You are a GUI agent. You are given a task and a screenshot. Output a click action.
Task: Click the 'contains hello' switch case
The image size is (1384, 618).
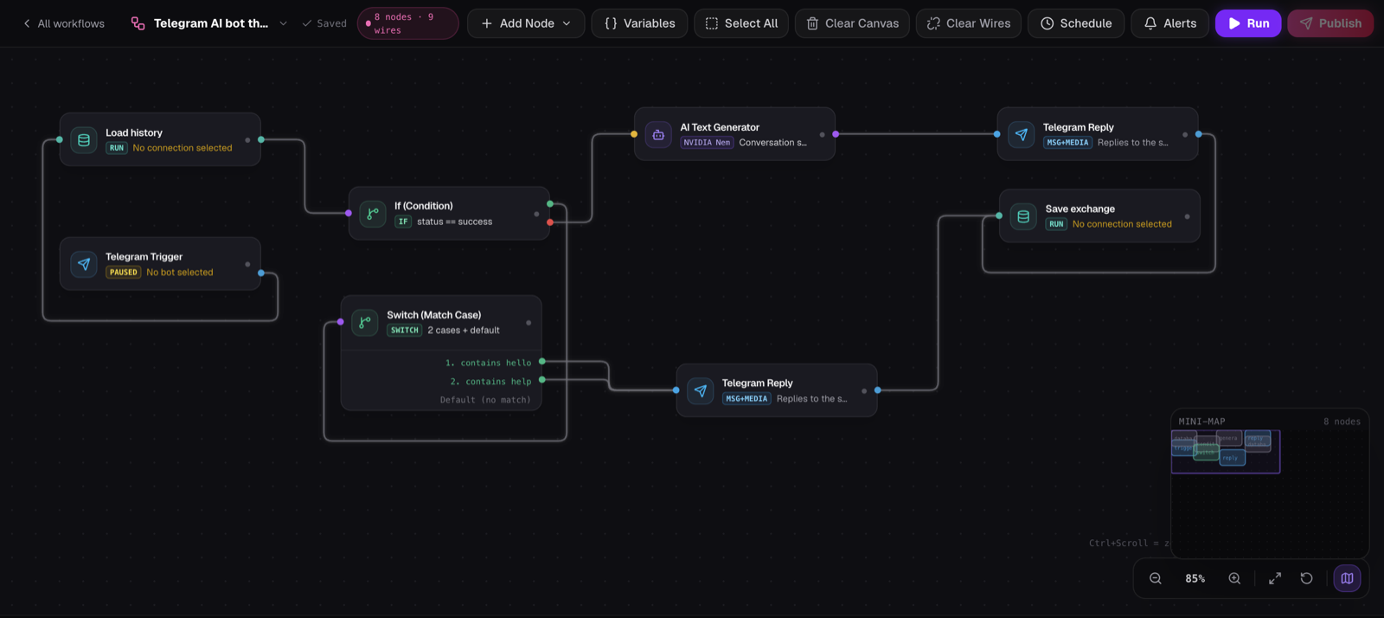[488, 363]
